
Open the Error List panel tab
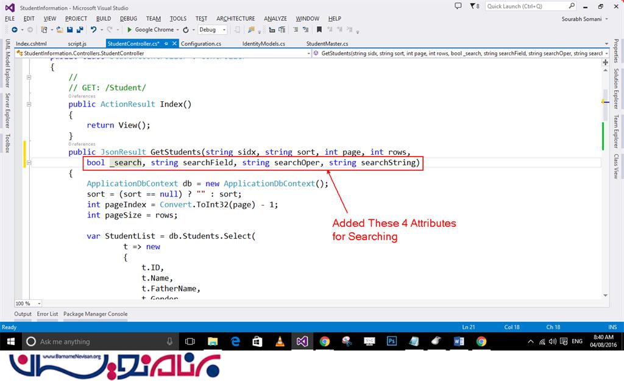(48, 314)
